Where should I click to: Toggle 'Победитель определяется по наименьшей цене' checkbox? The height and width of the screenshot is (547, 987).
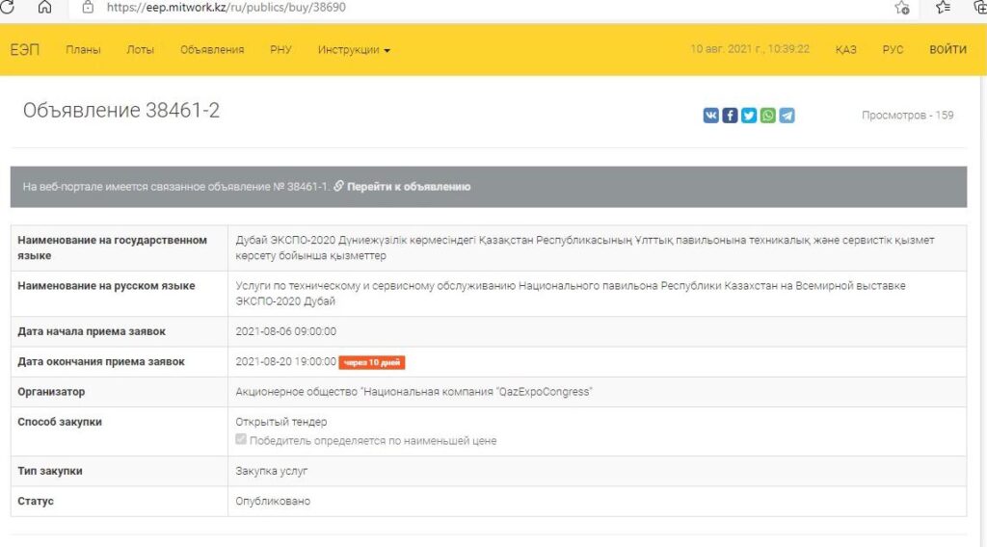coord(241,440)
